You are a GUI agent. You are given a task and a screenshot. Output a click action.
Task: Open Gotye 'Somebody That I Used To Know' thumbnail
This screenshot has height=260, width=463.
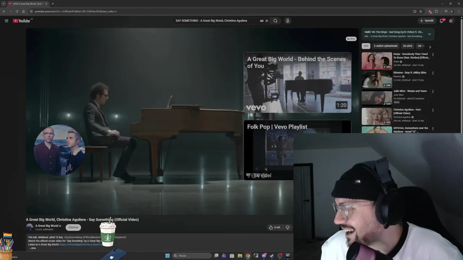pyautogui.click(x=377, y=61)
